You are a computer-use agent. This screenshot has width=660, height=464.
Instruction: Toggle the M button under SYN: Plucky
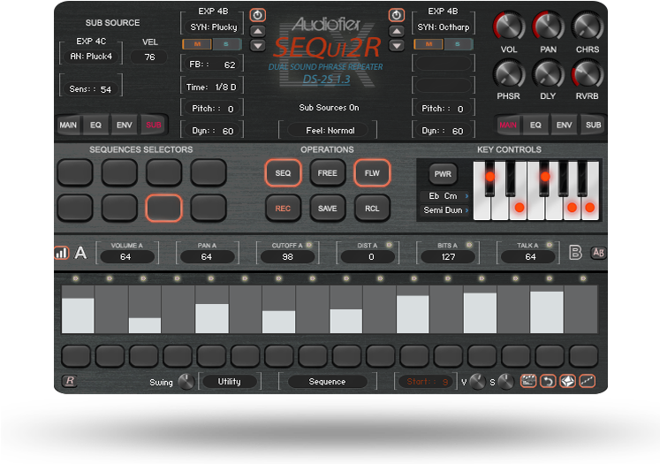[x=197, y=44]
